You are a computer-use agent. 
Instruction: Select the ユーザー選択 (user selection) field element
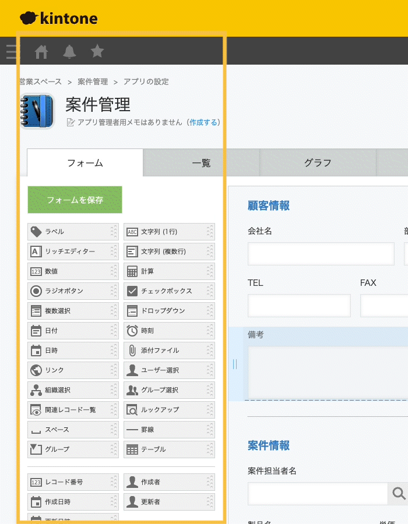point(169,370)
